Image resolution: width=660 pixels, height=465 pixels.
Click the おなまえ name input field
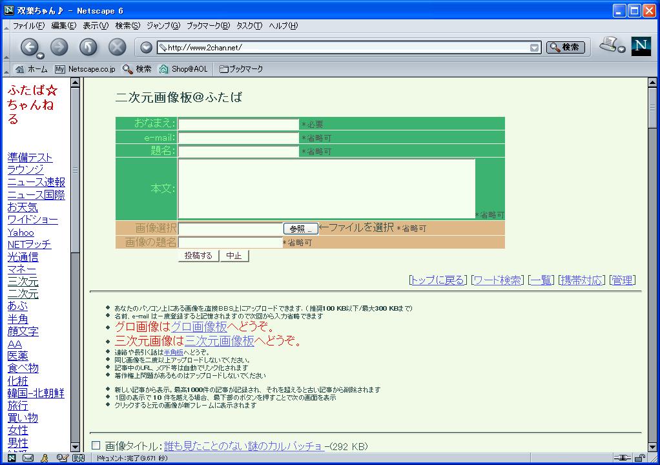(238, 124)
